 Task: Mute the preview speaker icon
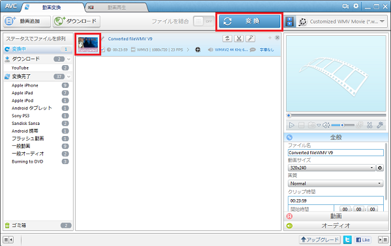326,125
